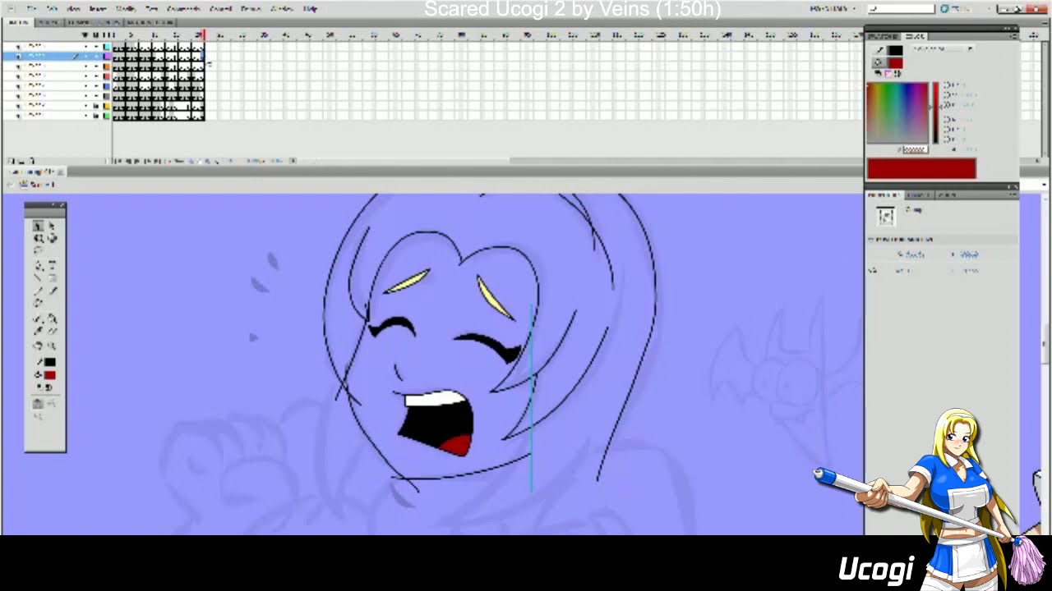The image size is (1052, 591).
Task: Click the eye icon above the layer columns
Action: coord(85,35)
